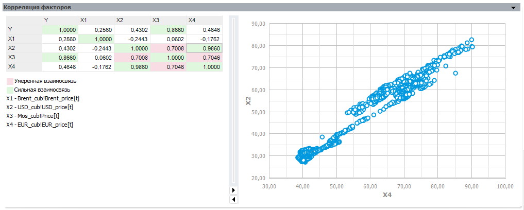Image resolution: width=524 pixels, height=210 pixels.
Task: Click the left-pointing splitter arrow button
Action: [233, 200]
